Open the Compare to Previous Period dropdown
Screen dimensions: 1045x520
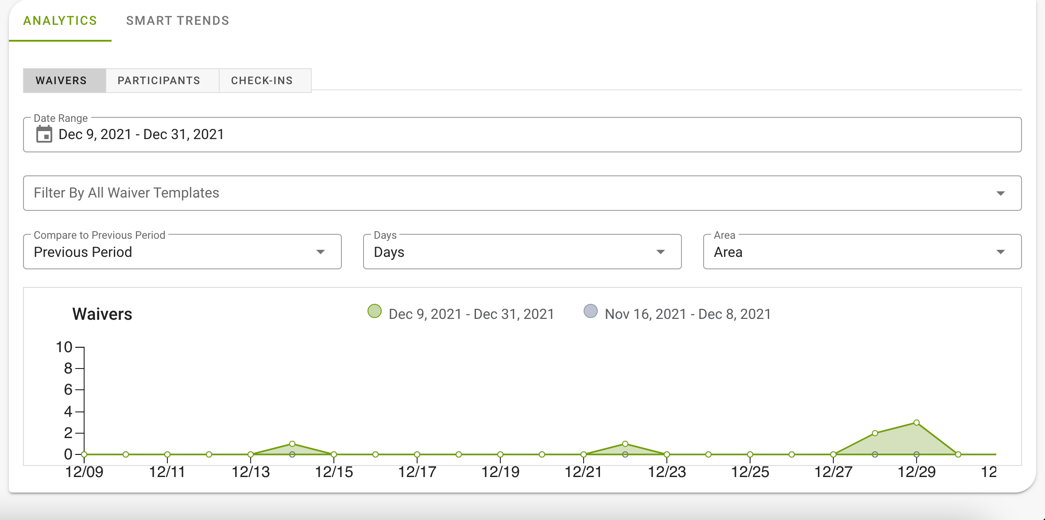(182, 252)
